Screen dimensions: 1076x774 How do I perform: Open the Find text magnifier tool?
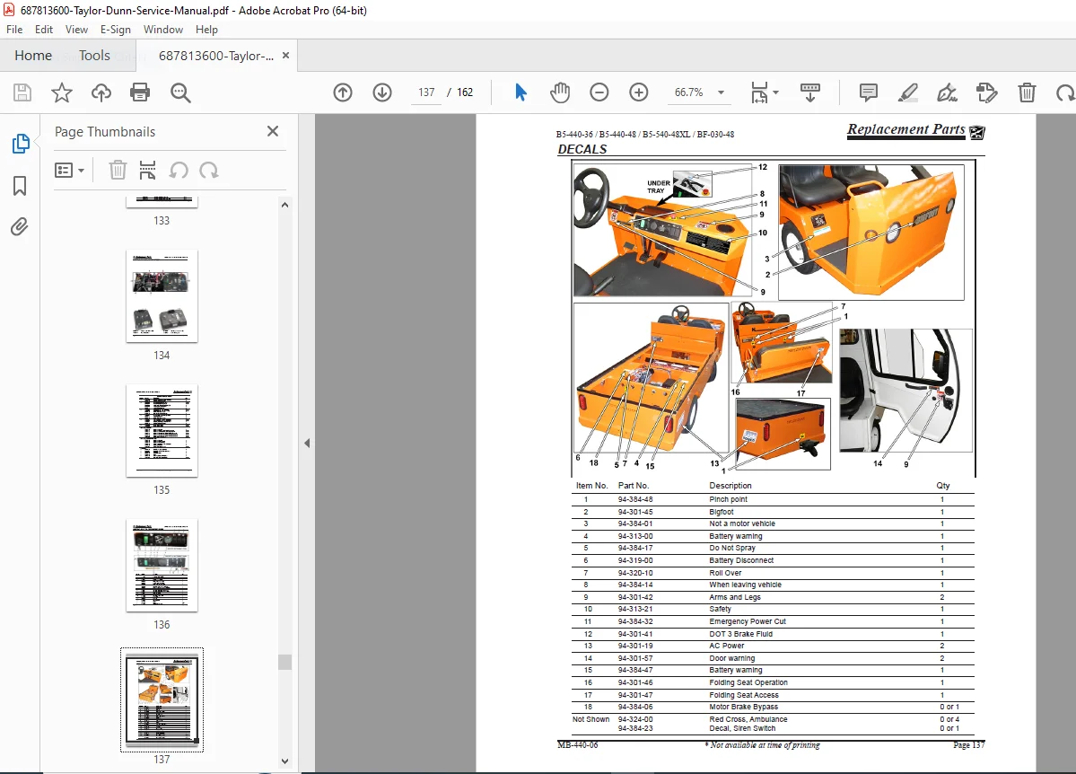click(x=180, y=92)
